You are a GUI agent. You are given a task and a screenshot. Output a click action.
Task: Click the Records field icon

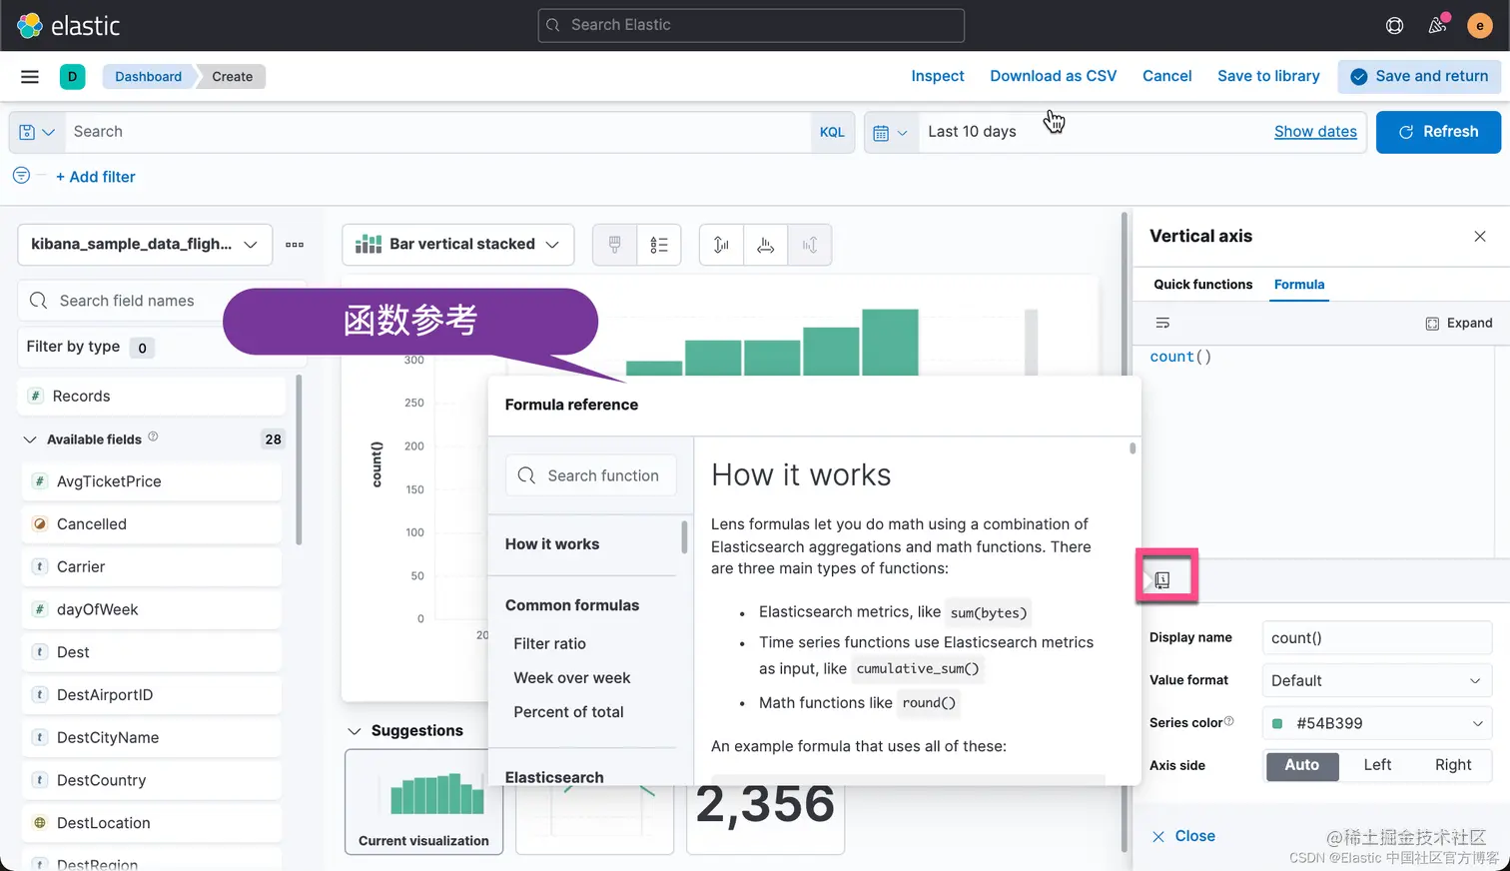(x=36, y=396)
